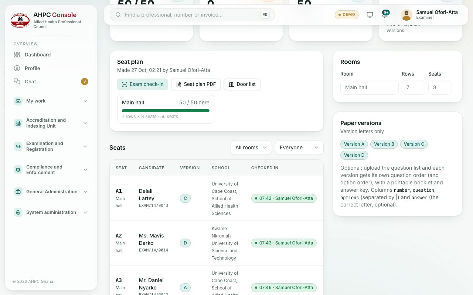
Task: Expand the General Administration chevron
Action: (x=85, y=192)
